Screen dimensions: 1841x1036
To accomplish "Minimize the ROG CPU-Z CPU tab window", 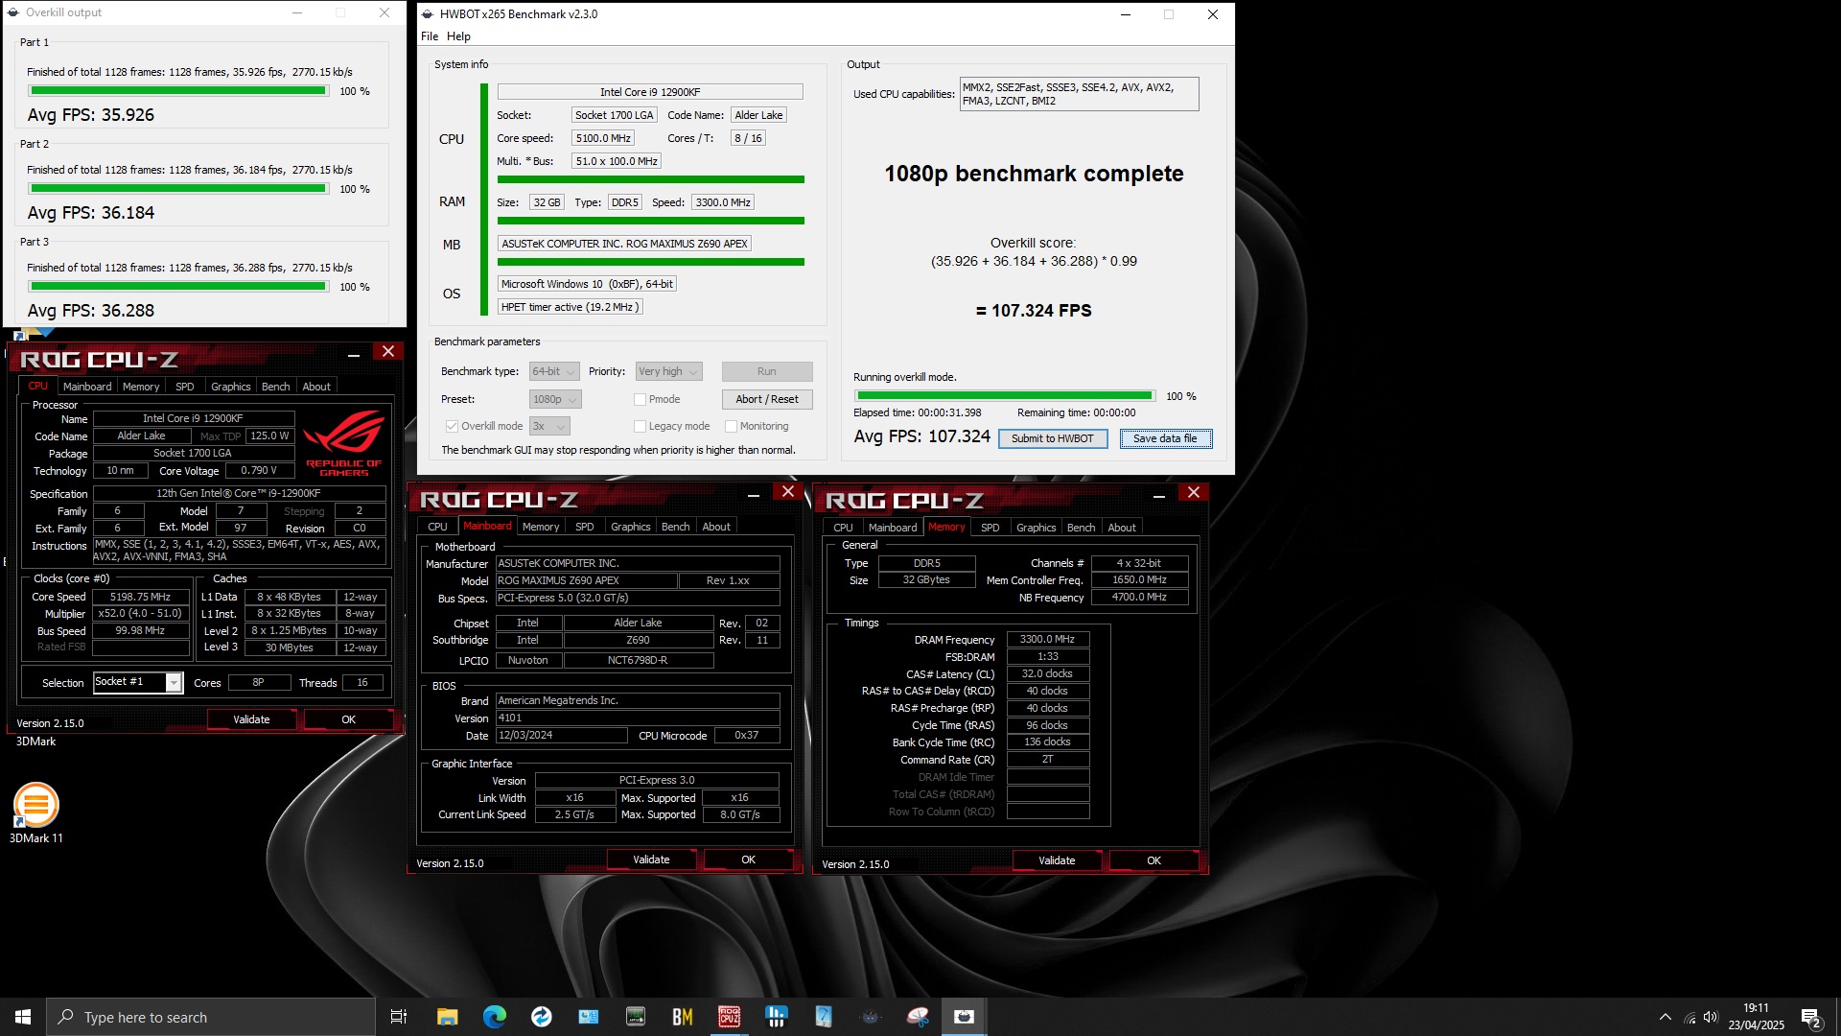I will [354, 353].
